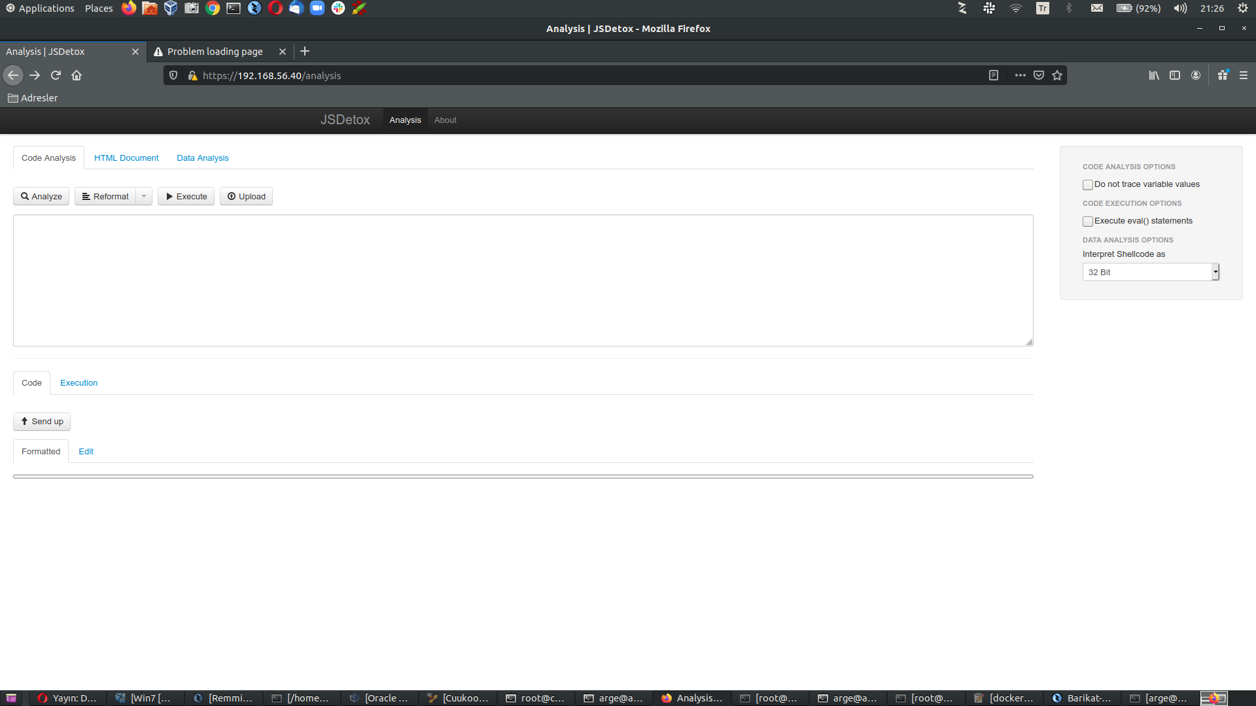Click the Edit link in formatted view
The image size is (1256, 706).
(86, 451)
